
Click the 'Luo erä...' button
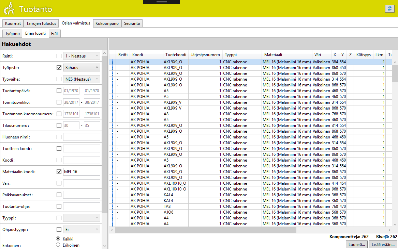(x=357, y=245)
